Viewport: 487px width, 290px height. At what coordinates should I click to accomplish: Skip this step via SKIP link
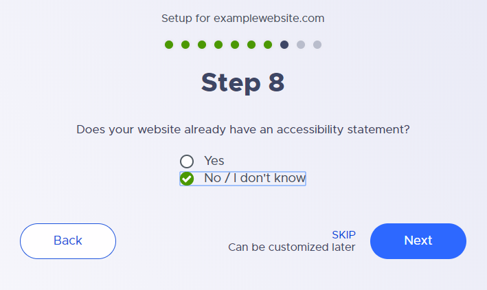[343, 234]
